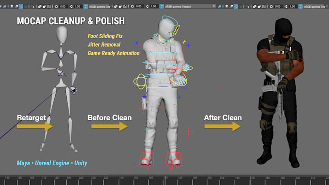This screenshot has width=329, height=185.
Task: Click frame 150 on gray rig timeline
Action: pos(136,178)
